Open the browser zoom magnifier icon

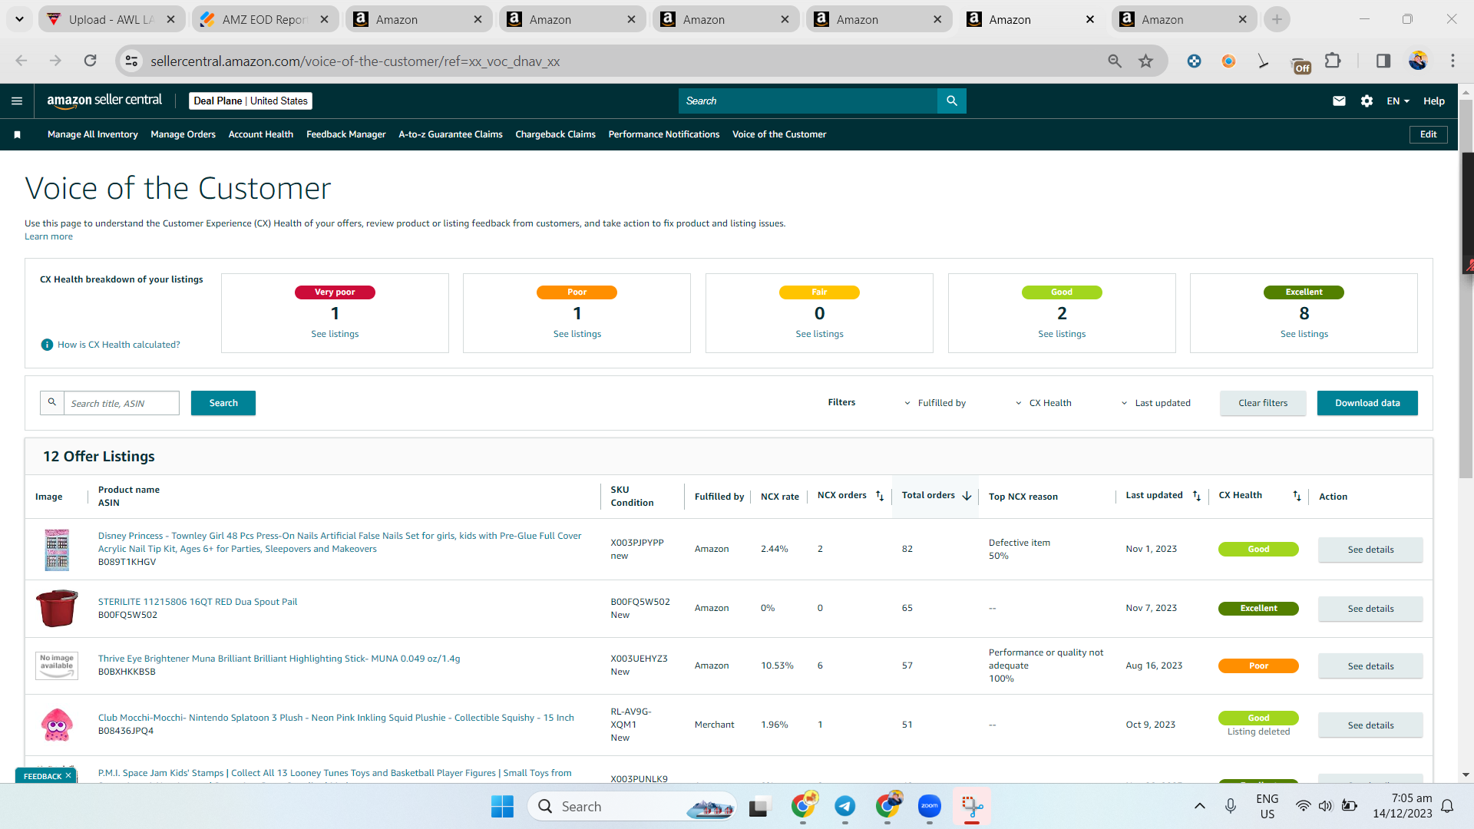(x=1115, y=61)
